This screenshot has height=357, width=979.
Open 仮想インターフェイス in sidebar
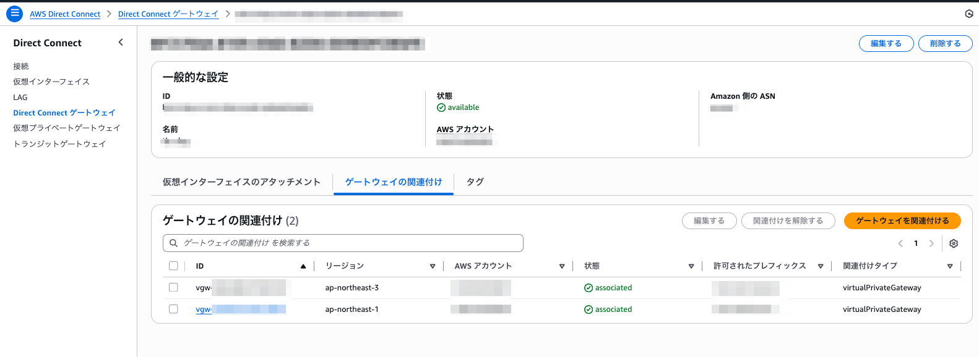pos(51,82)
